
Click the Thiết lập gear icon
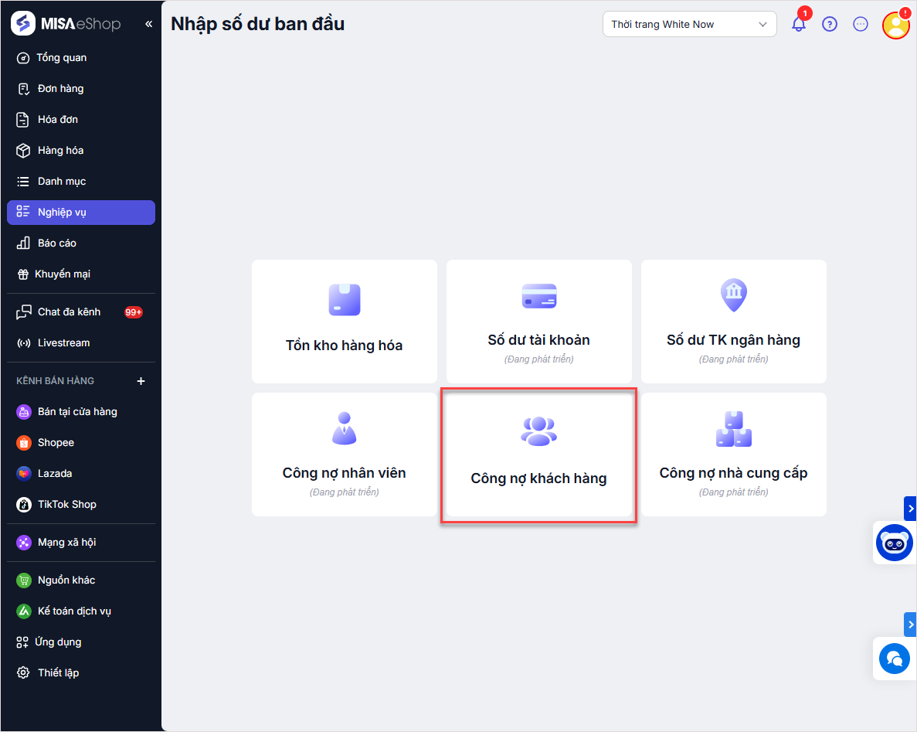(23, 673)
